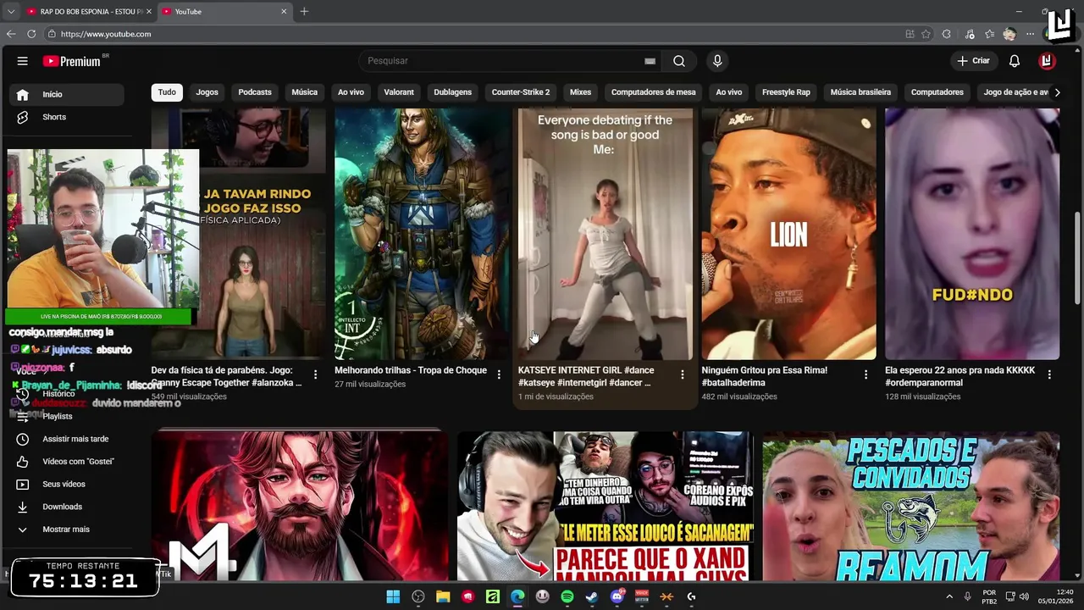Select the Computadores de mesa chip
This screenshot has height=610, width=1084.
click(x=654, y=91)
